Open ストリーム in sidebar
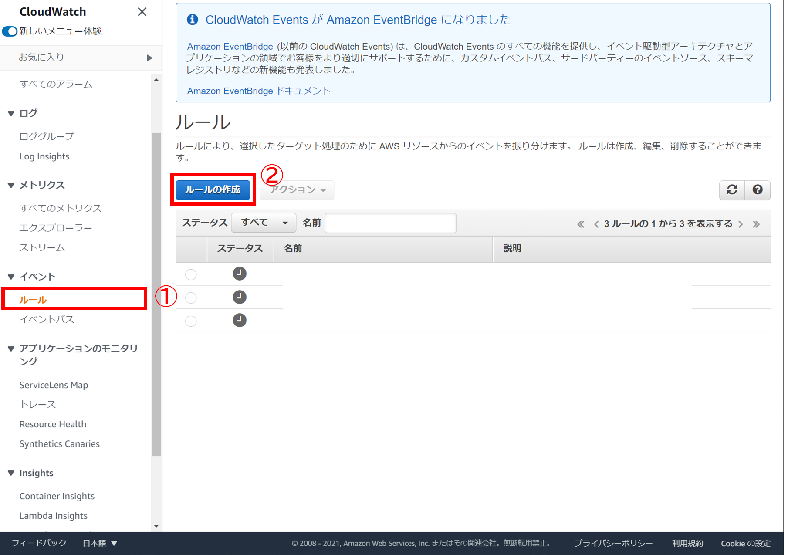 (42, 247)
